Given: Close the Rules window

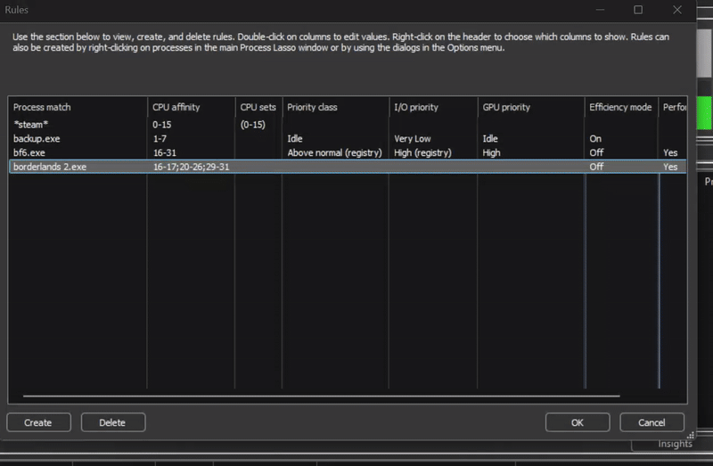Looking at the screenshot, I should click(693, 10).
